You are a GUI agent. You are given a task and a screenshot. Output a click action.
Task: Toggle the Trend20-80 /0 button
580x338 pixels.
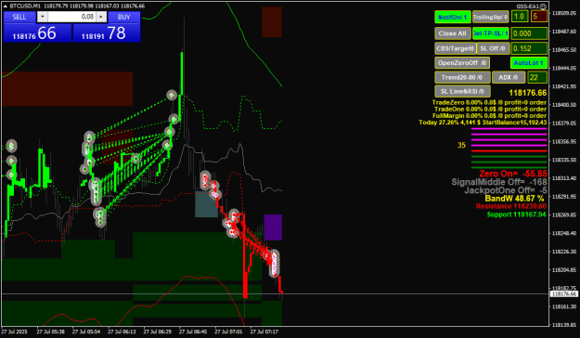(x=462, y=77)
